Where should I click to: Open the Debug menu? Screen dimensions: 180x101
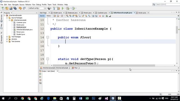[x=39, y=4]
